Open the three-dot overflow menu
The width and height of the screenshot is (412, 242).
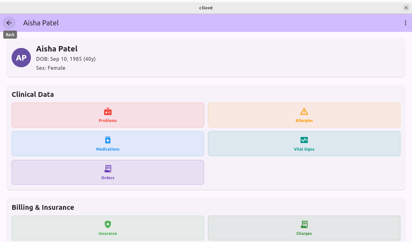coord(405,23)
